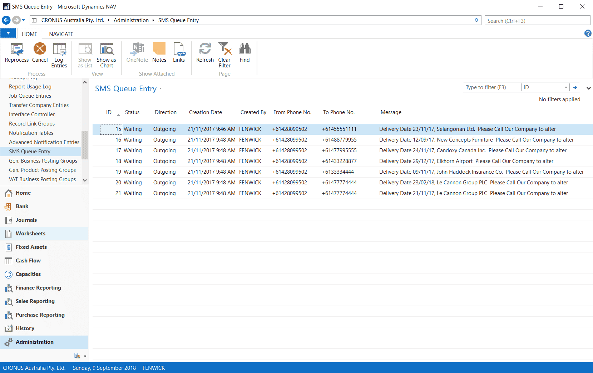Open Finance Reporting navigation area
This screenshot has height=373, width=593.
point(44,288)
